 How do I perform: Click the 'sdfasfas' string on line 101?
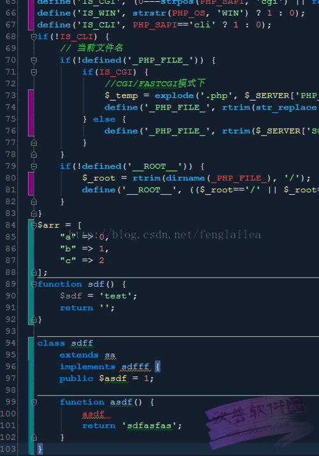(149, 426)
